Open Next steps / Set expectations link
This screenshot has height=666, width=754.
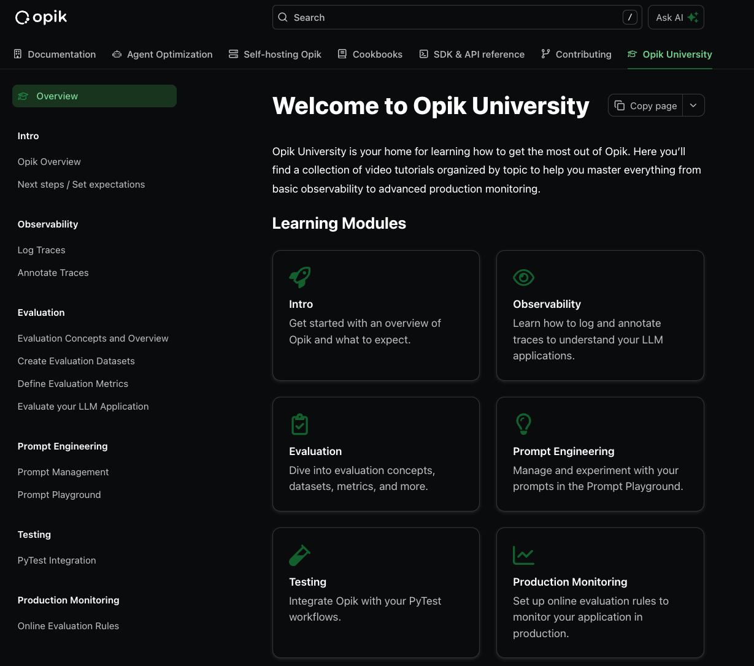[x=81, y=185]
